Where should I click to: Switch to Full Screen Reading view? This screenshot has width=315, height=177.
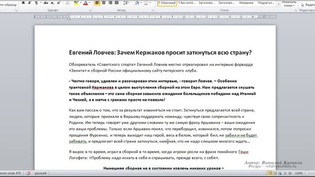point(275,173)
